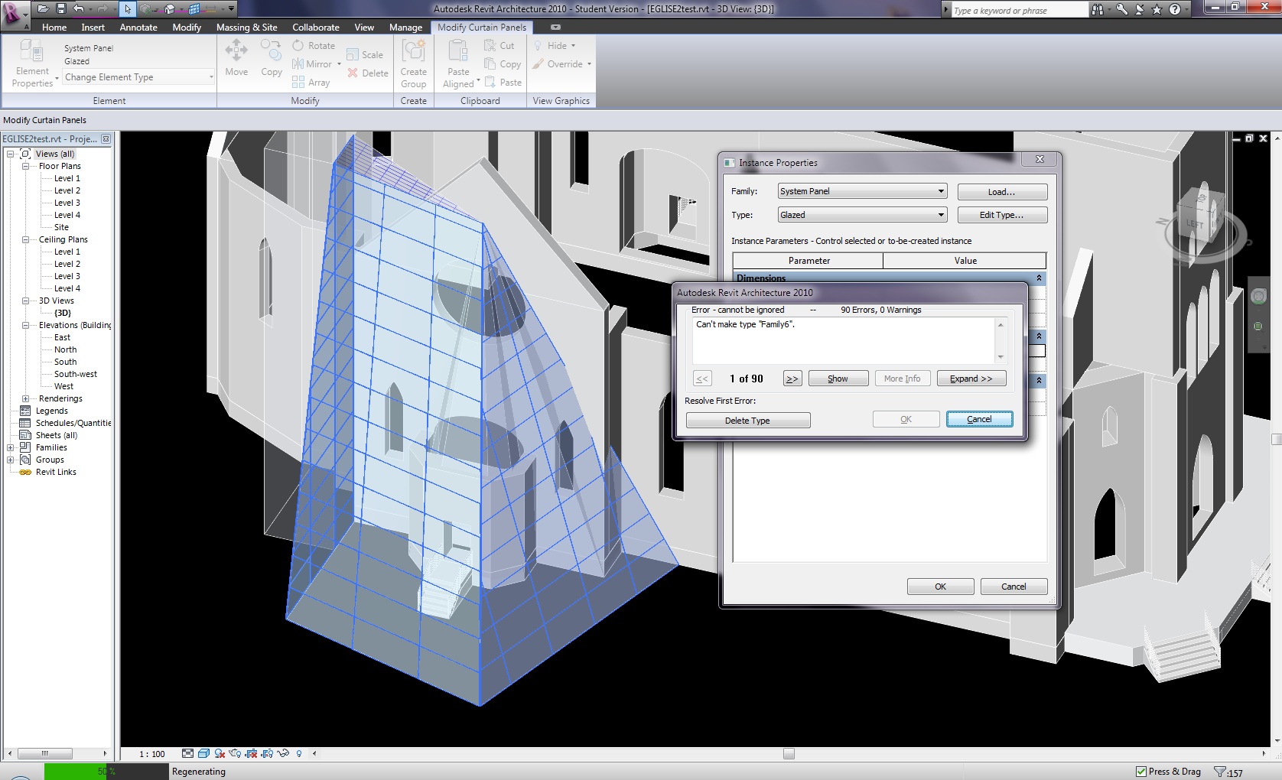Open the Revit application menu logo
The height and width of the screenshot is (780, 1282).
pos(13,11)
